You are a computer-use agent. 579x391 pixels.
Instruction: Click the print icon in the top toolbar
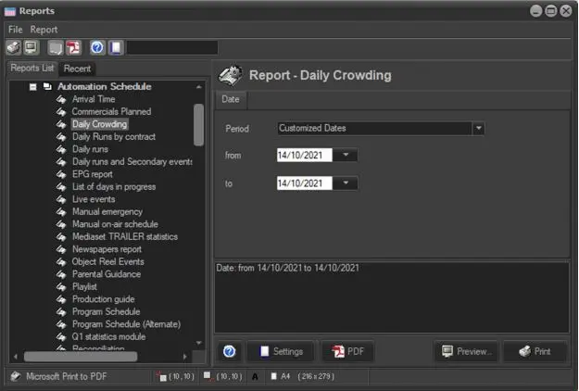13,47
